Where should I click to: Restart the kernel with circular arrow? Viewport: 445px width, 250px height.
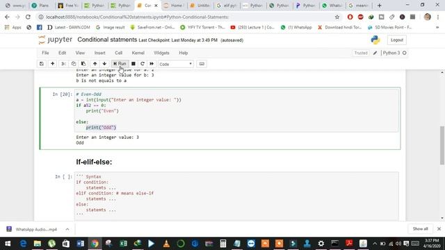click(143, 64)
